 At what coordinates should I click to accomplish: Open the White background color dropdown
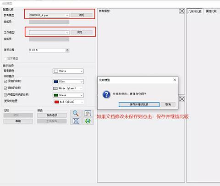coord(68,71)
